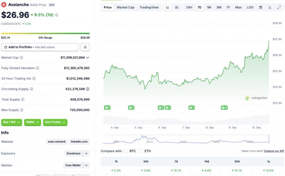The image size is (285, 176).
Task: Expand the Wallets dropdown arrow
Action: tap(86, 165)
